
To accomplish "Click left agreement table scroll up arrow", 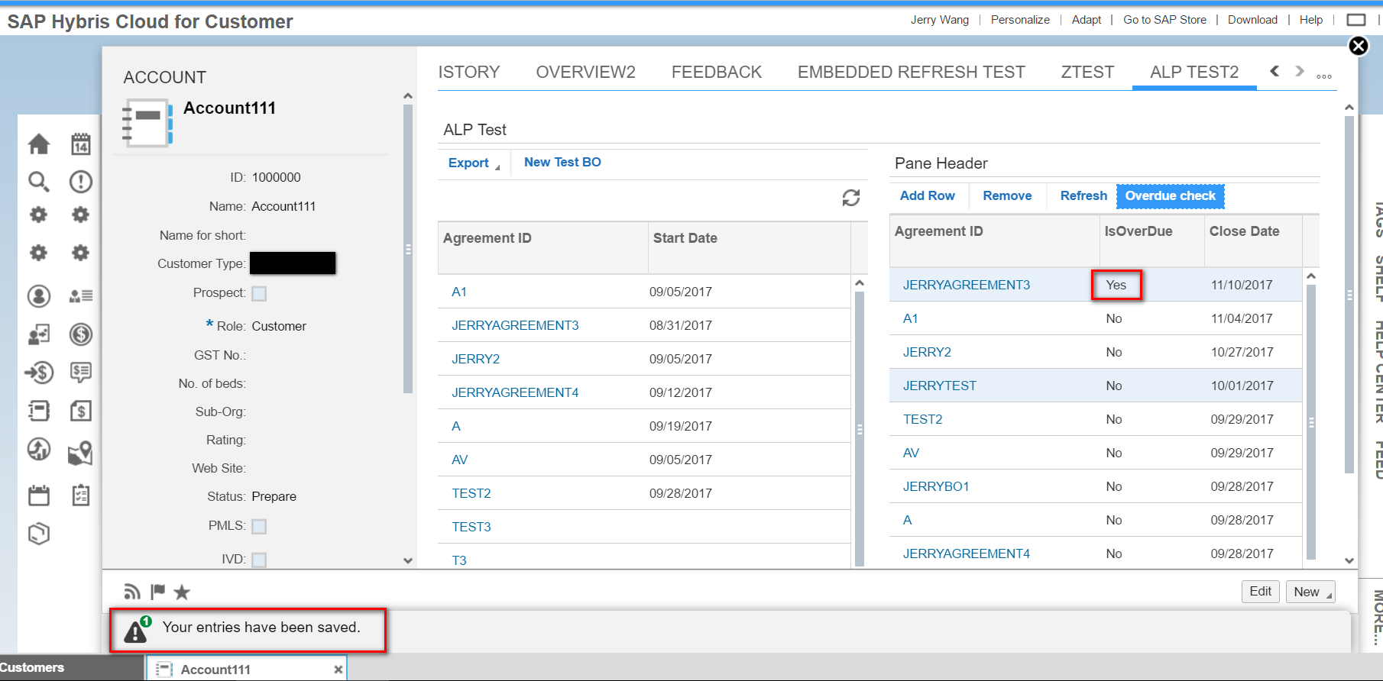I will (x=860, y=283).
